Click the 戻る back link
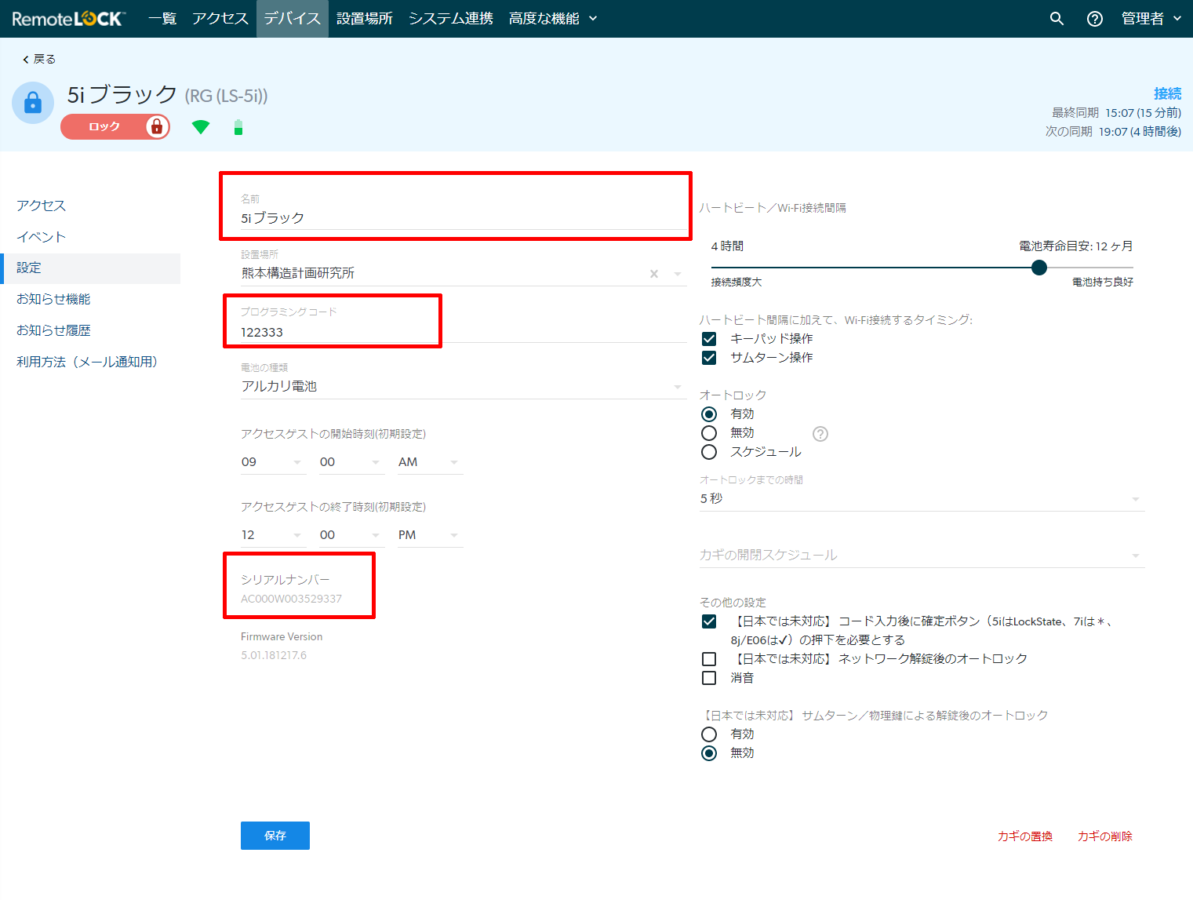Image resolution: width=1193 pixels, height=900 pixels. (39, 60)
